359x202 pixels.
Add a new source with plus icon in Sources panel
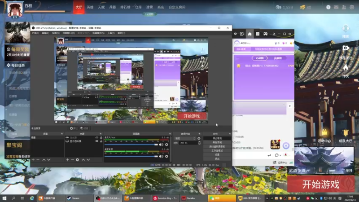coord(68,160)
